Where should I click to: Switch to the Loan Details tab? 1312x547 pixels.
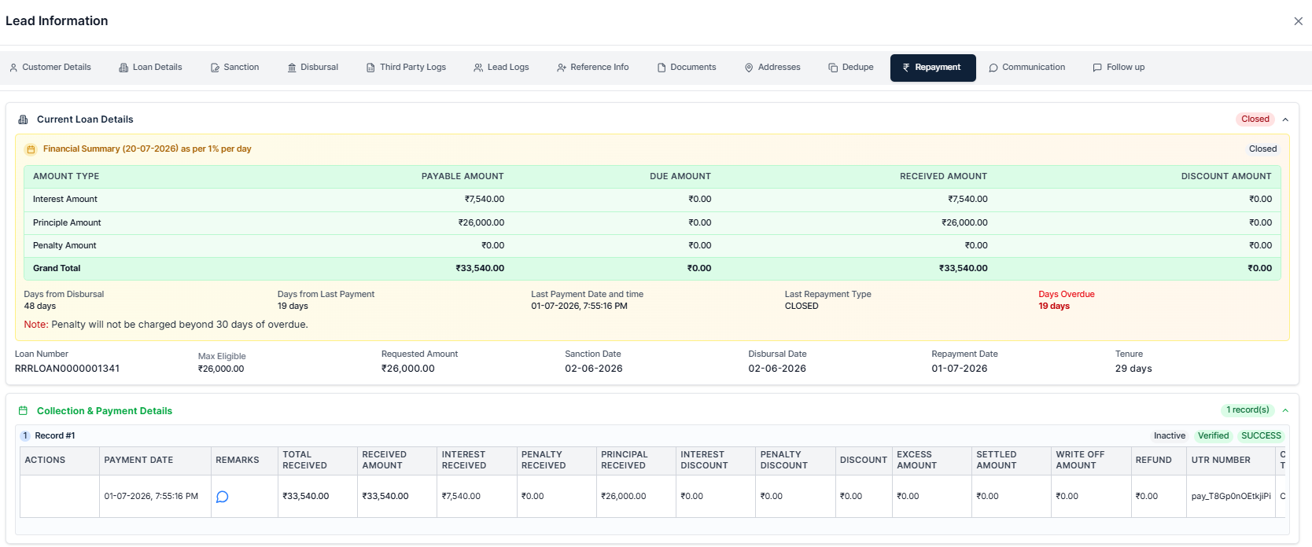[150, 68]
